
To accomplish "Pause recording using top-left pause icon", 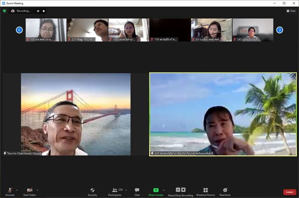I will 38,11.
